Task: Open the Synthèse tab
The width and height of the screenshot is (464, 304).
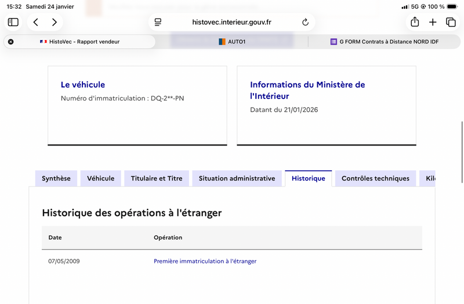Action: click(x=56, y=178)
